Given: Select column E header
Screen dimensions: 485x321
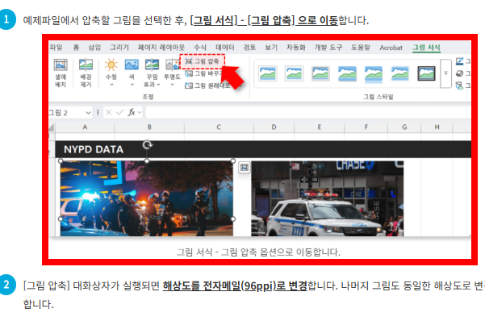Looking at the screenshot, I should click(320, 127).
